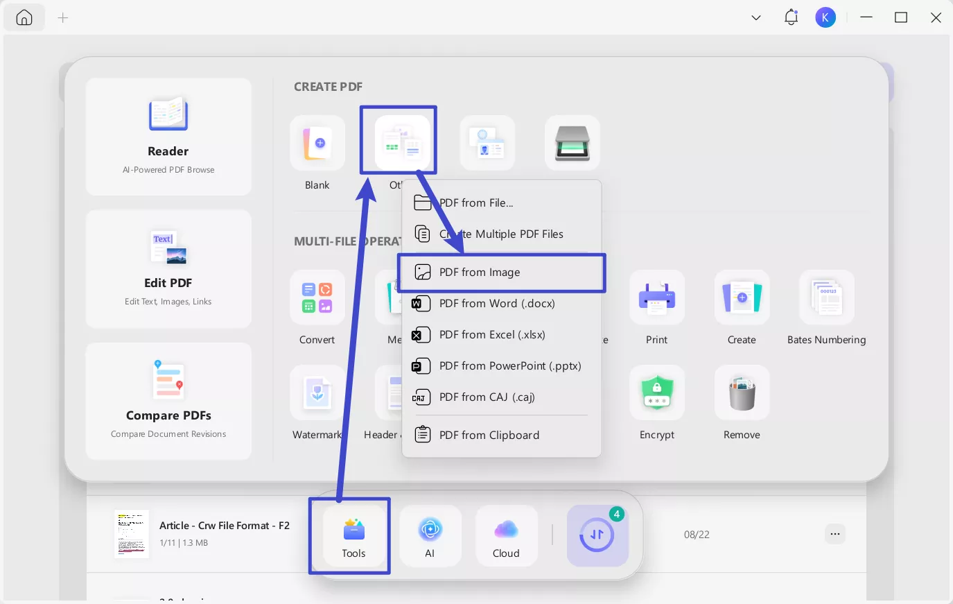Open the notification bell
Viewport: 953px width, 604px height.
click(791, 17)
